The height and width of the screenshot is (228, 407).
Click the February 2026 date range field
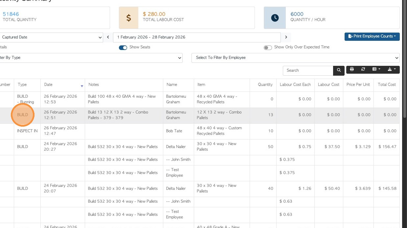(x=196, y=37)
